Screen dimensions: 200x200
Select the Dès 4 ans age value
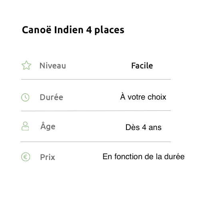click(x=144, y=127)
